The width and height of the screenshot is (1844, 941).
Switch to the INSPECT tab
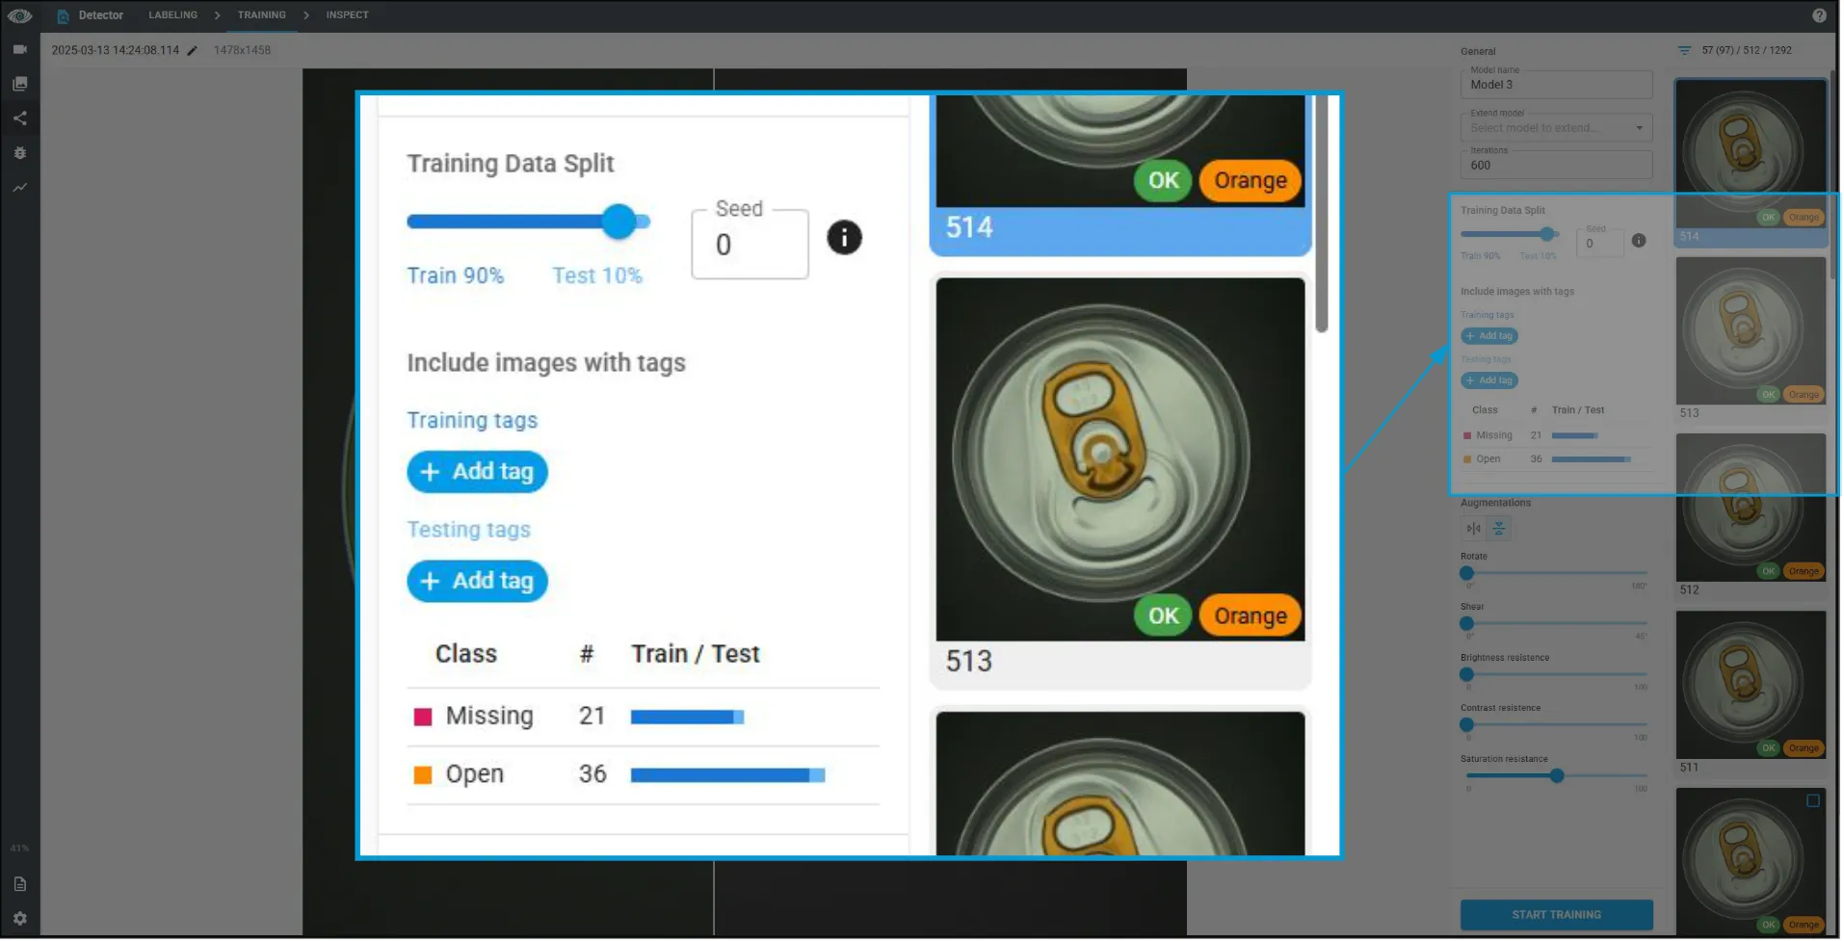(x=346, y=14)
